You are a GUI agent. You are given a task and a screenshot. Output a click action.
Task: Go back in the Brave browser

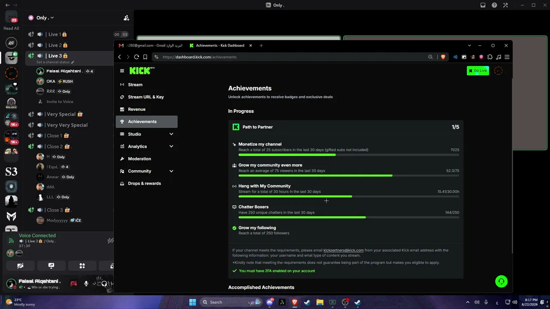tap(119, 57)
